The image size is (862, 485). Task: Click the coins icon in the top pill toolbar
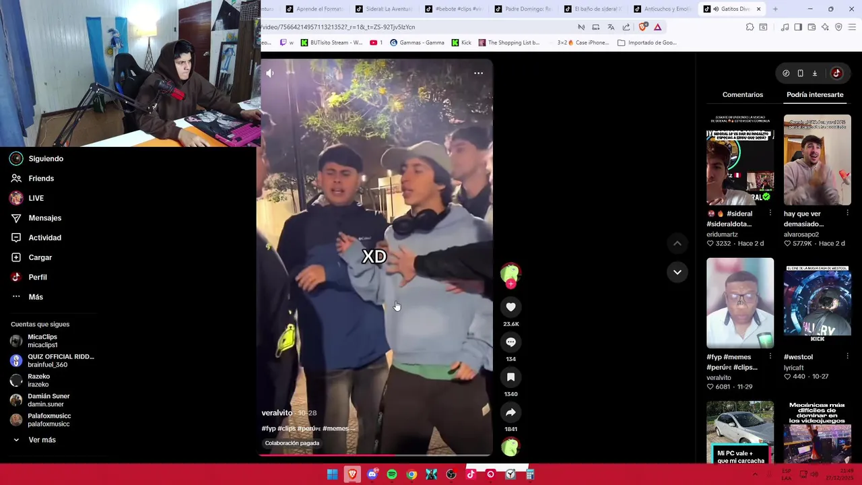(x=786, y=73)
